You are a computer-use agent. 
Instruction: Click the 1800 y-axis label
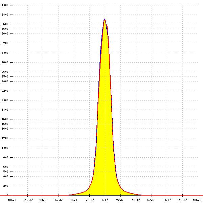pos(5,110)
